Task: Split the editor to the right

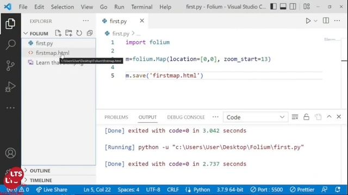Action: (326, 21)
